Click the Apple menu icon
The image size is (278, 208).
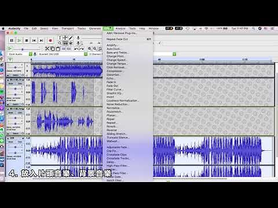click(3, 28)
